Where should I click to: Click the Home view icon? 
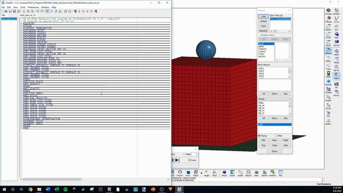pyautogui.click(x=232, y=173)
